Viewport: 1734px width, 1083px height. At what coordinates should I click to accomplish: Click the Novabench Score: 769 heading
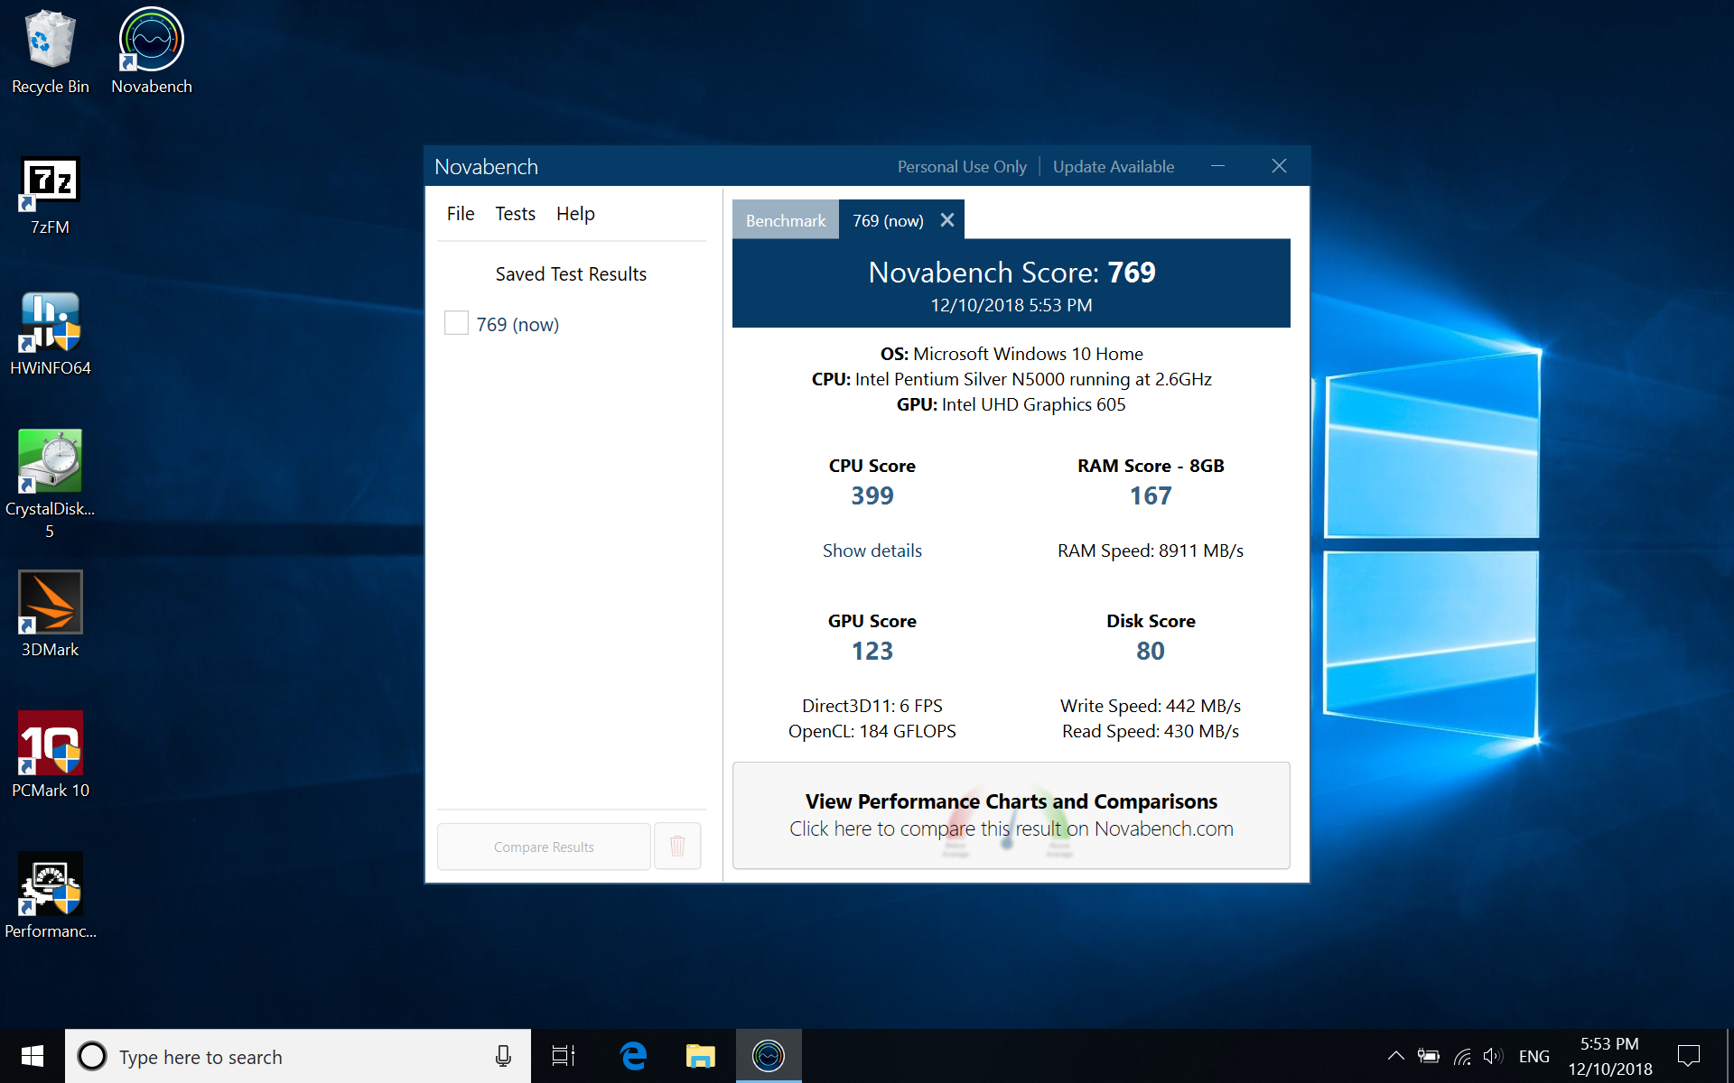[x=1011, y=272]
